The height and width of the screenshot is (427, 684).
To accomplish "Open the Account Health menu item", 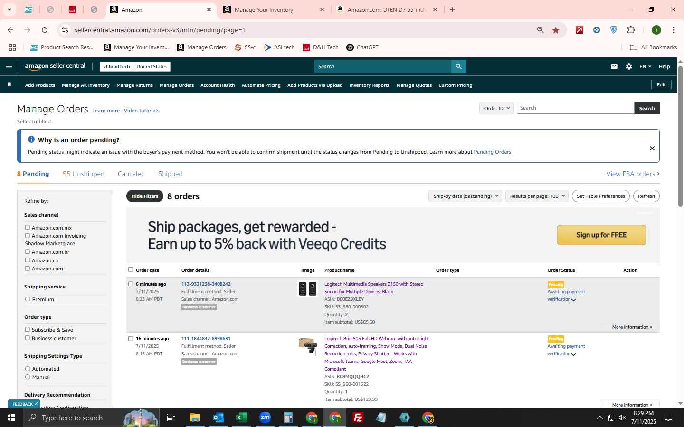I will (218, 85).
